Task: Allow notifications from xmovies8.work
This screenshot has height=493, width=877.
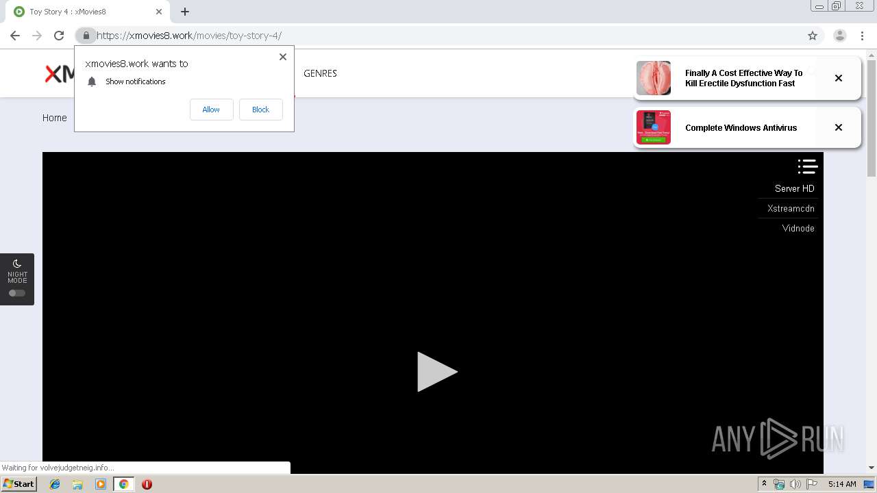Action: coord(211,110)
